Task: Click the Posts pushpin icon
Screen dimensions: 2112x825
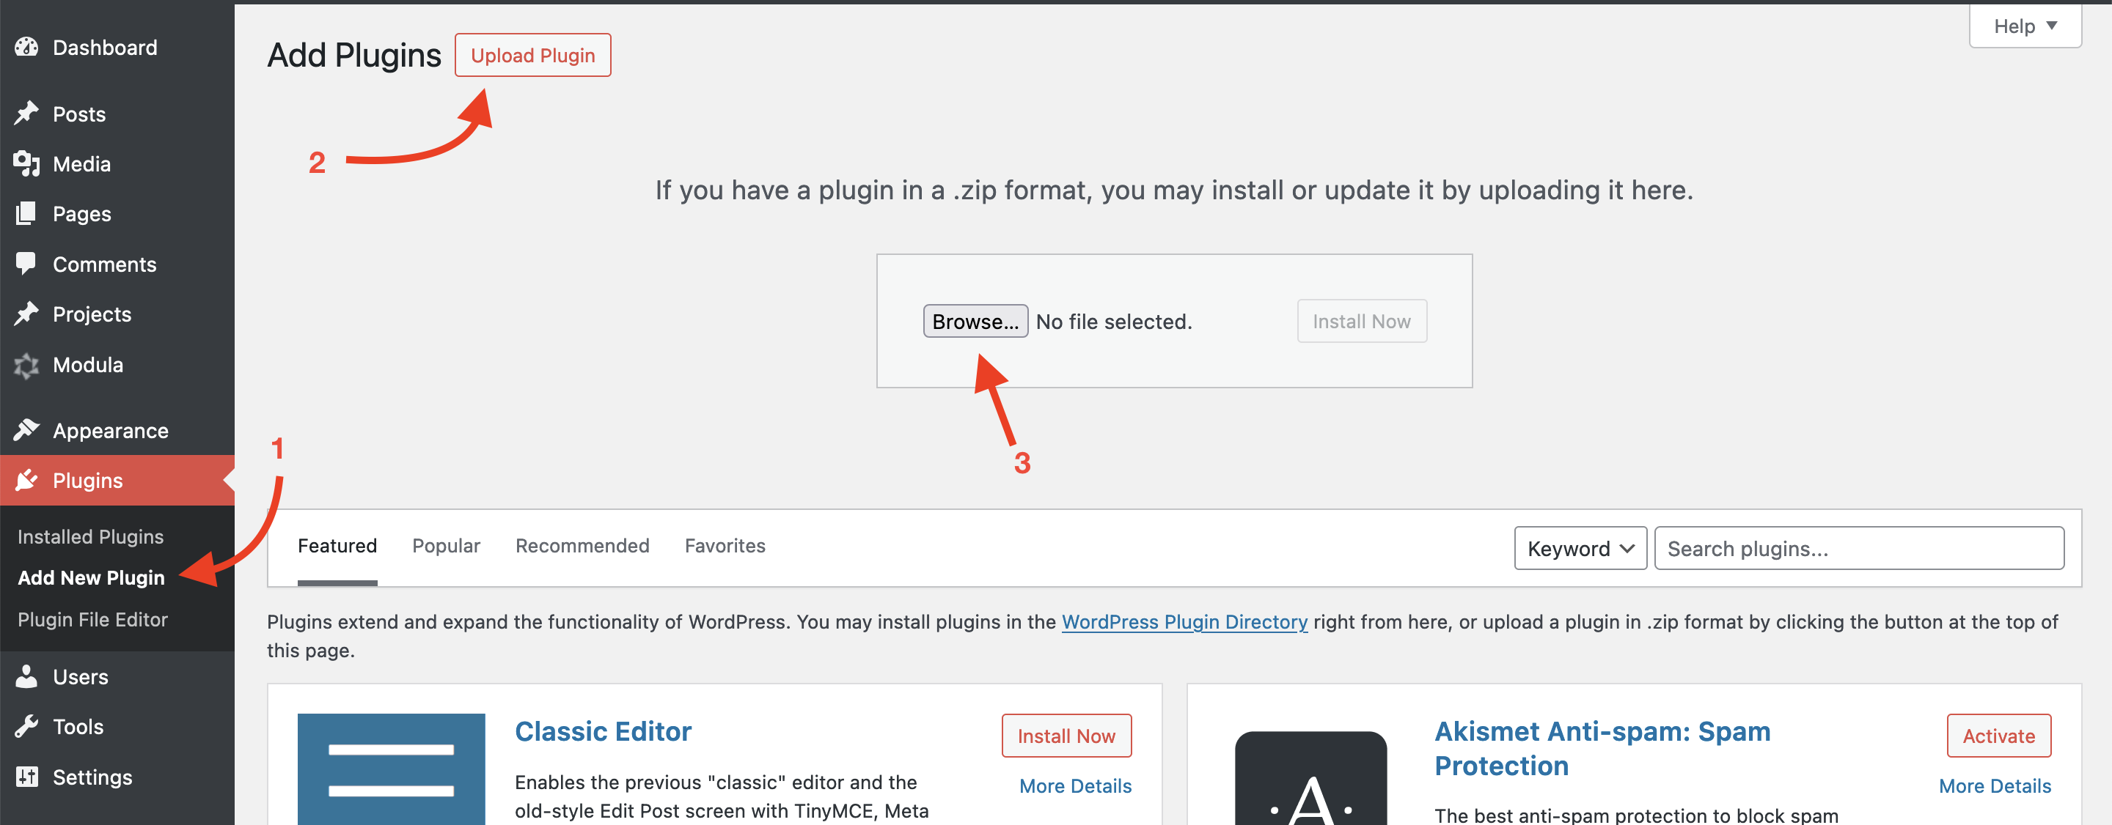Action: pos(26,113)
